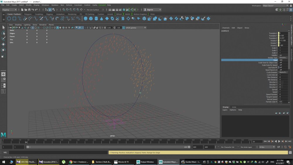Choose the Lasso select tool
The width and height of the screenshot is (293, 165).
tap(3, 33)
